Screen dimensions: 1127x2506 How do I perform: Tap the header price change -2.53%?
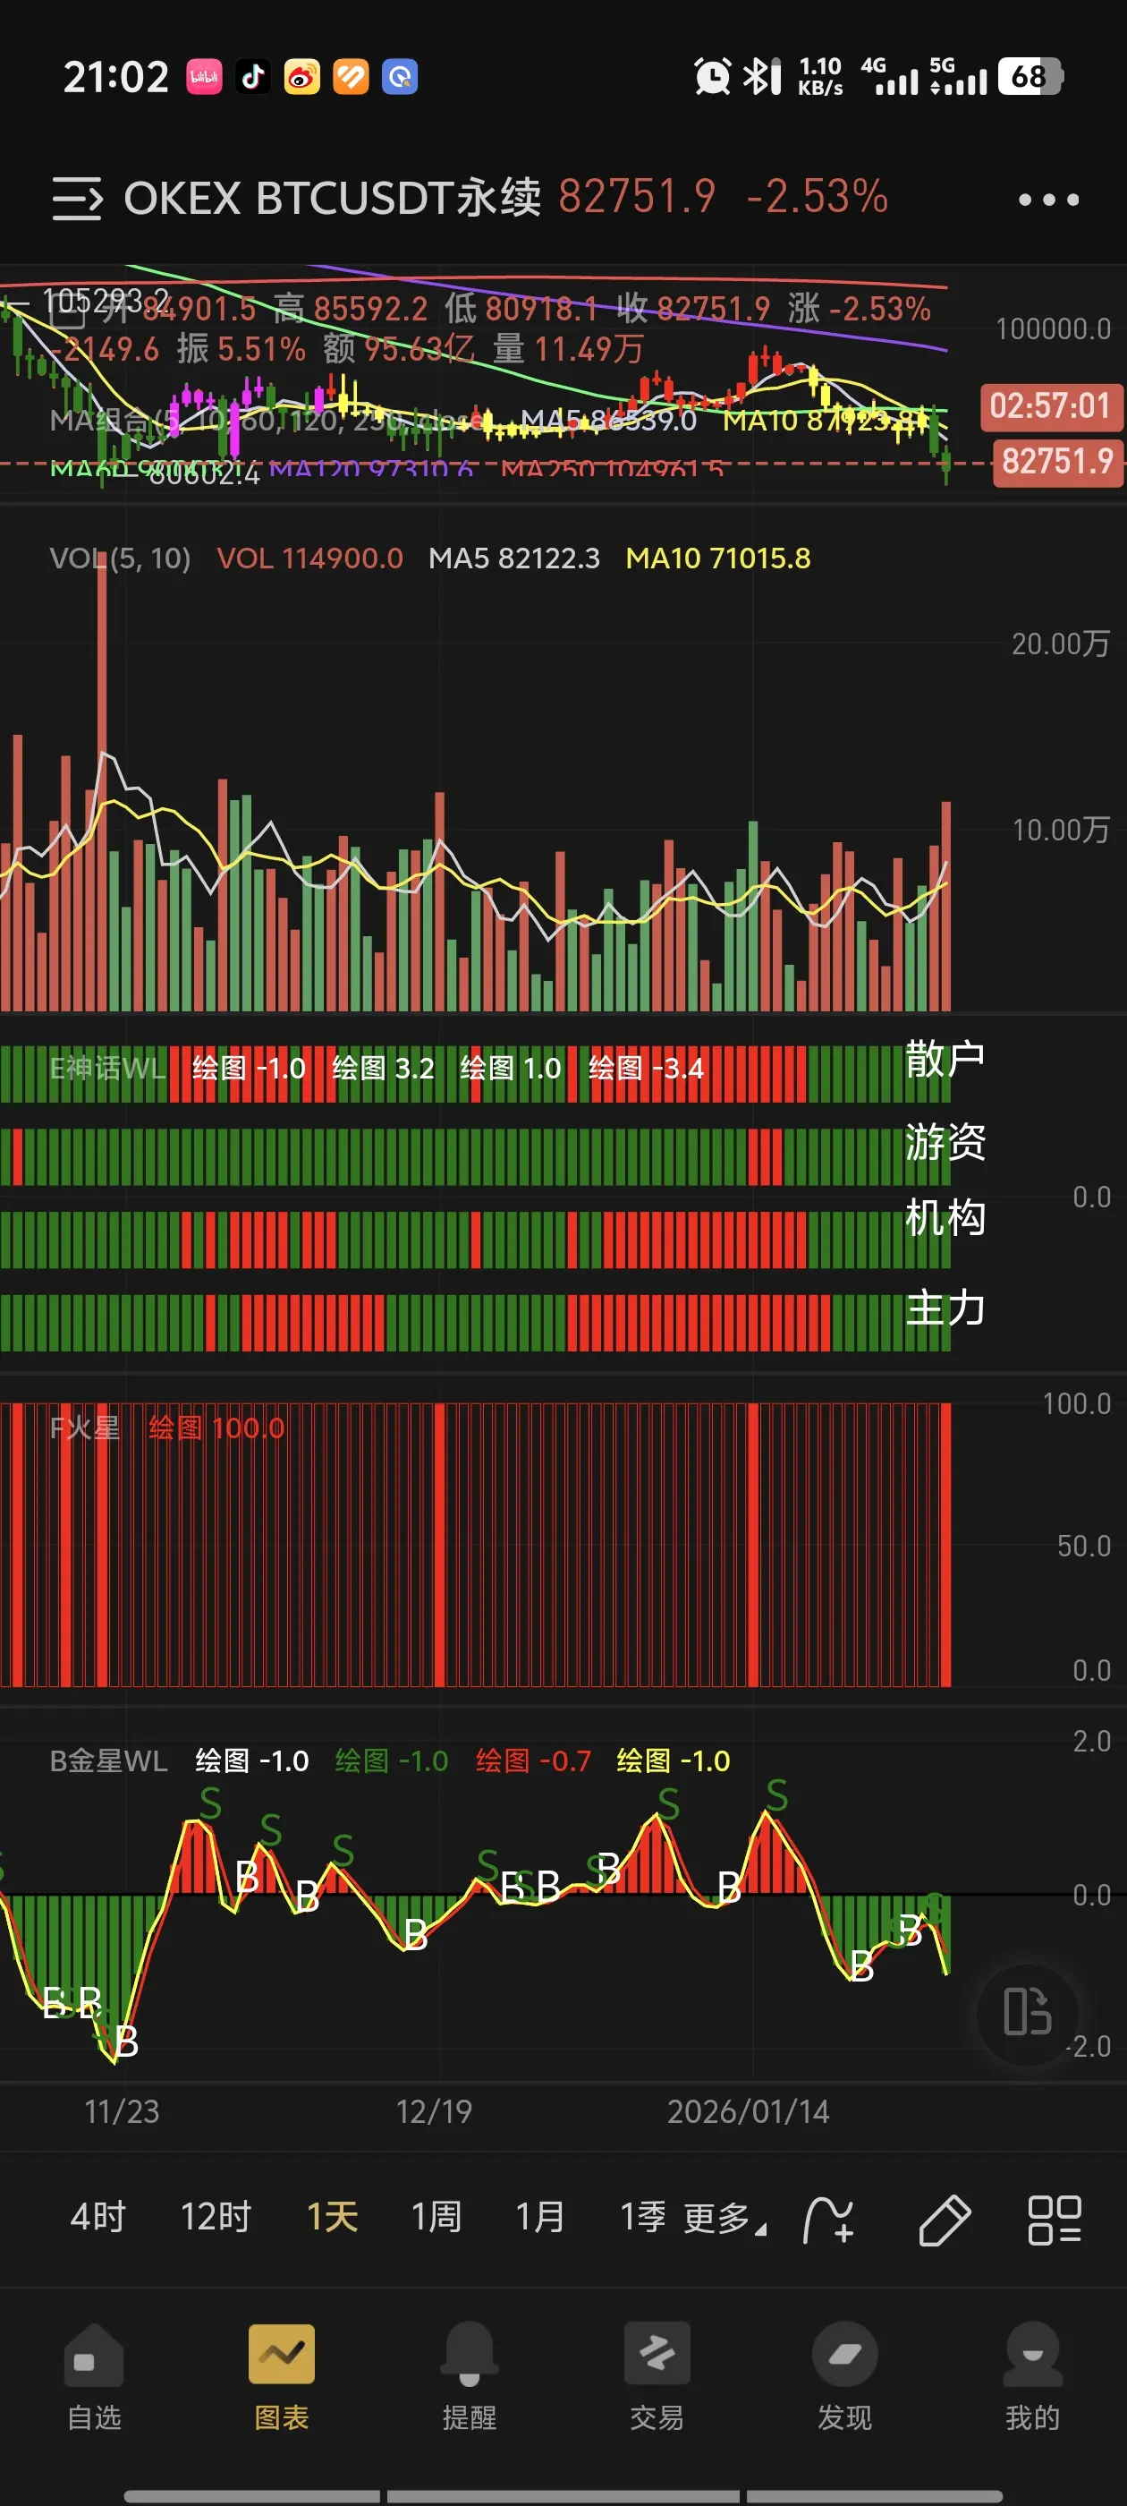[x=817, y=197]
